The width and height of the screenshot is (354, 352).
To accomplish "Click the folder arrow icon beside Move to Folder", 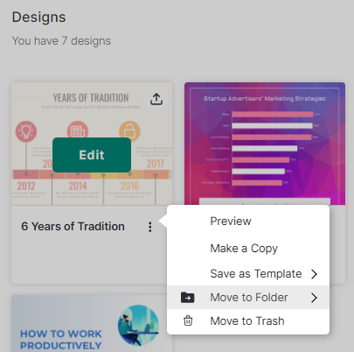I will coord(188,298).
